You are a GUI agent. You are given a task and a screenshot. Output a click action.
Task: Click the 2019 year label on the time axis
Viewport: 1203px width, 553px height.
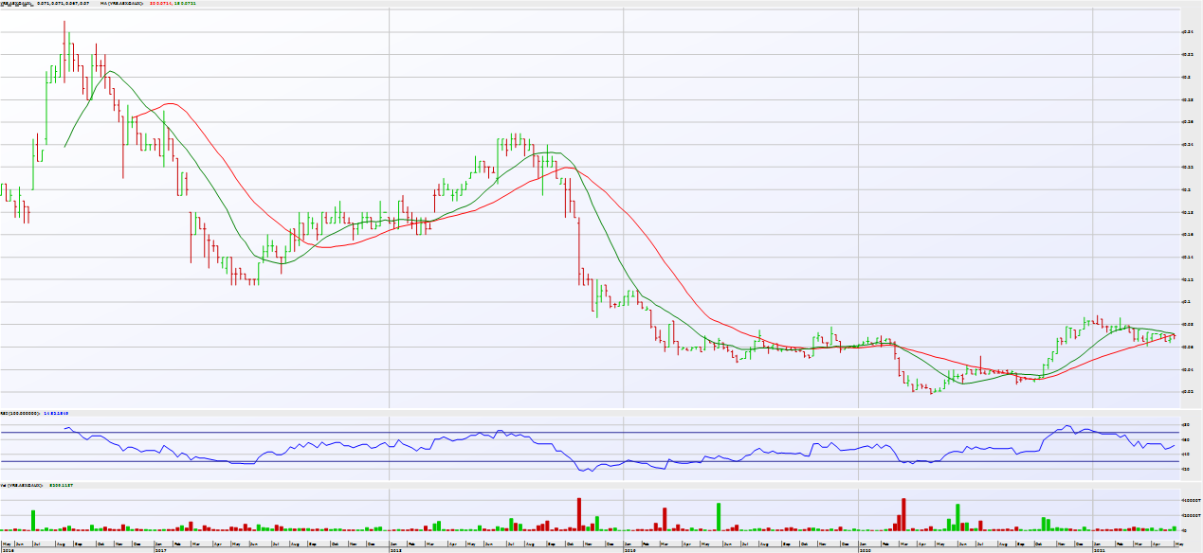click(x=629, y=549)
